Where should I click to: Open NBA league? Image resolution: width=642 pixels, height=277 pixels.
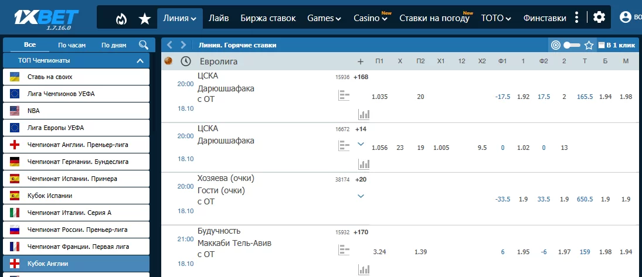[x=76, y=111]
